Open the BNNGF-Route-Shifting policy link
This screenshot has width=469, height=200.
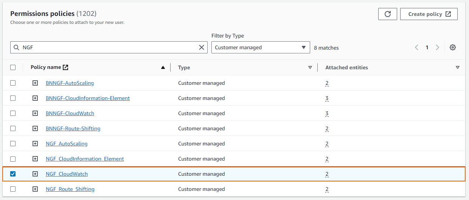click(73, 128)
